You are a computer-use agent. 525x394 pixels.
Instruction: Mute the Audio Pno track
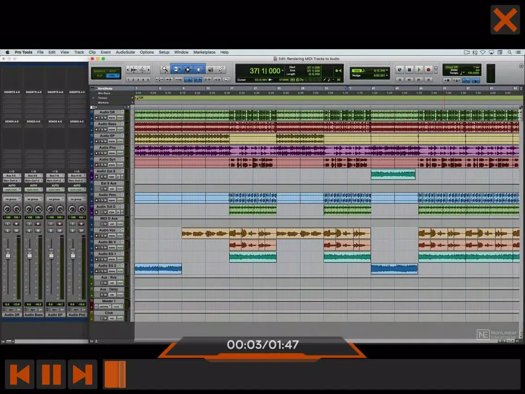[104, 153]
